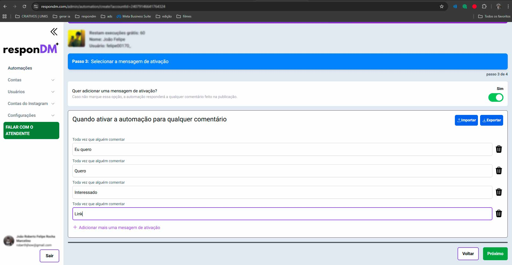Focus the 'Interessado' comment input field
Image resolution: width=512 pixels, height=265 pixels.
pos(282,193)
